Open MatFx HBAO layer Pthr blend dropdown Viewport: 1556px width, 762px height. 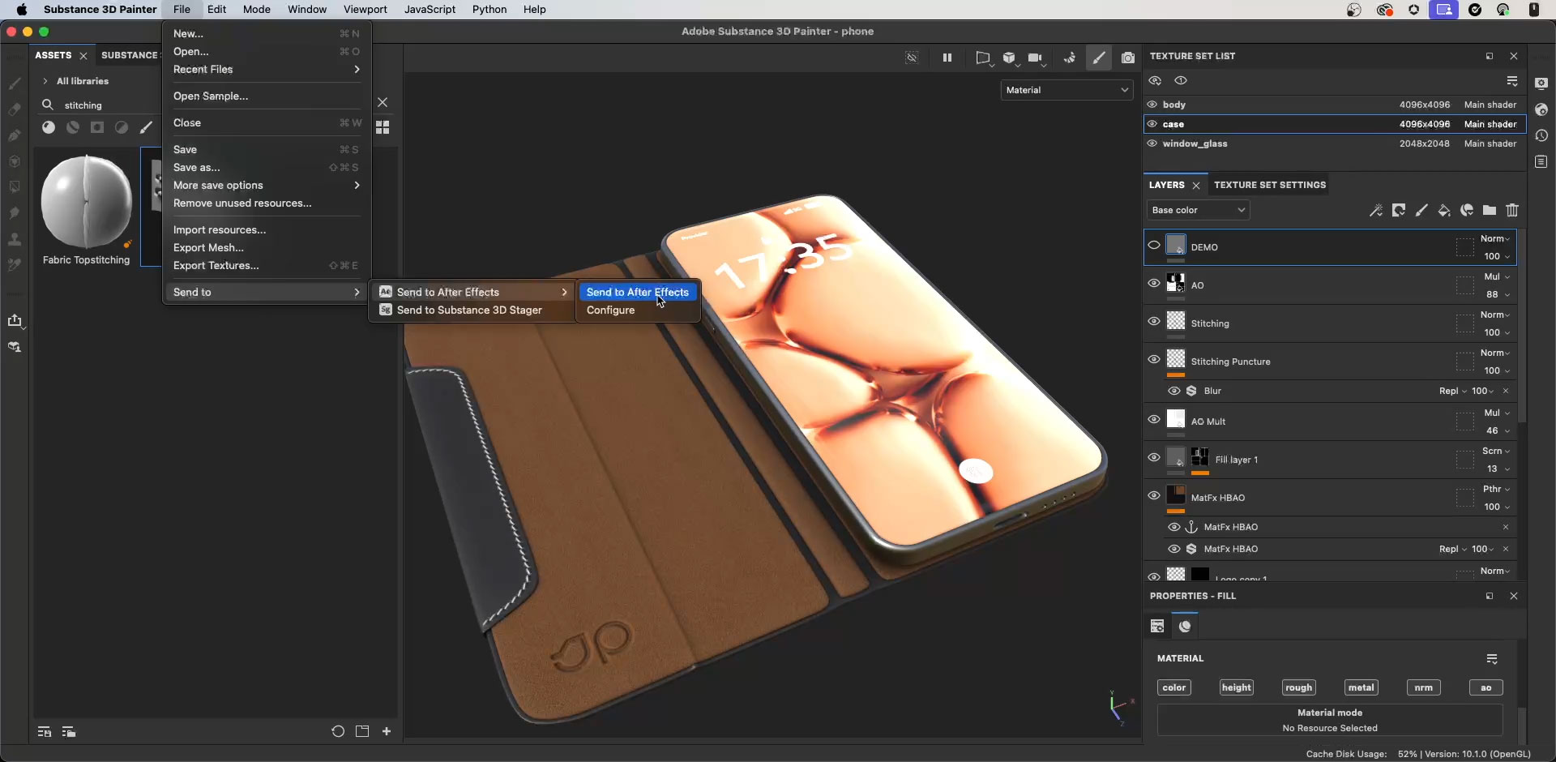(x=1497, y=489)
